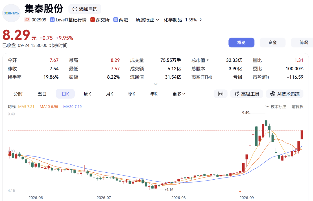Click the orange event dot on timeline
The image size is (313, 201).
[240, 191]
